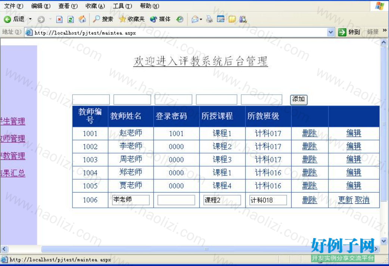Delete teacher 1001 row
Viewport: 389px width, 266px height.
pyautogui.click(x=309, y=133)
